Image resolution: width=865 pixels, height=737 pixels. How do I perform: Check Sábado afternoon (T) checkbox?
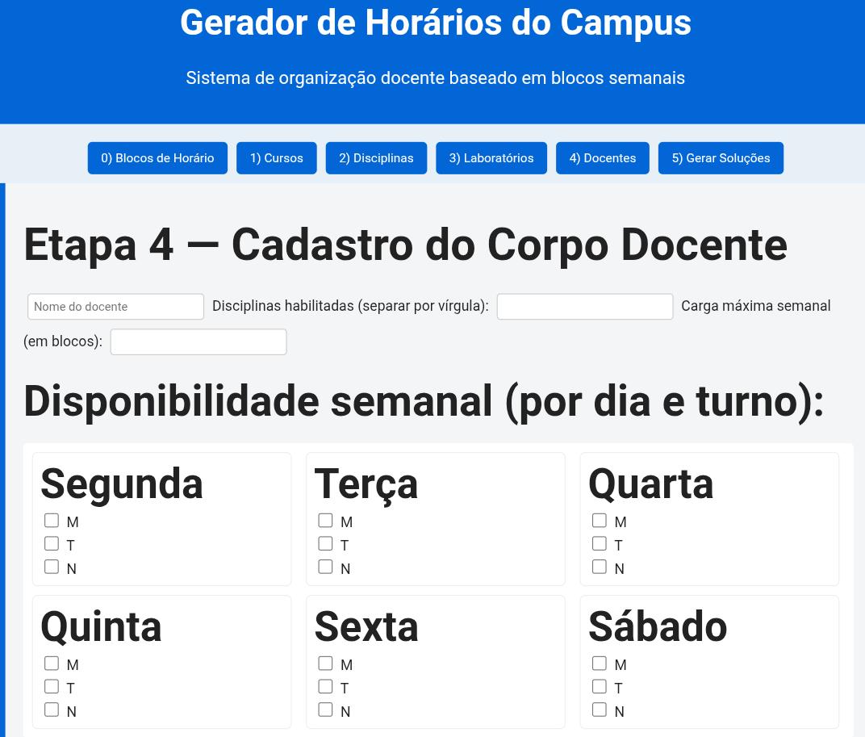pos(599,687)
